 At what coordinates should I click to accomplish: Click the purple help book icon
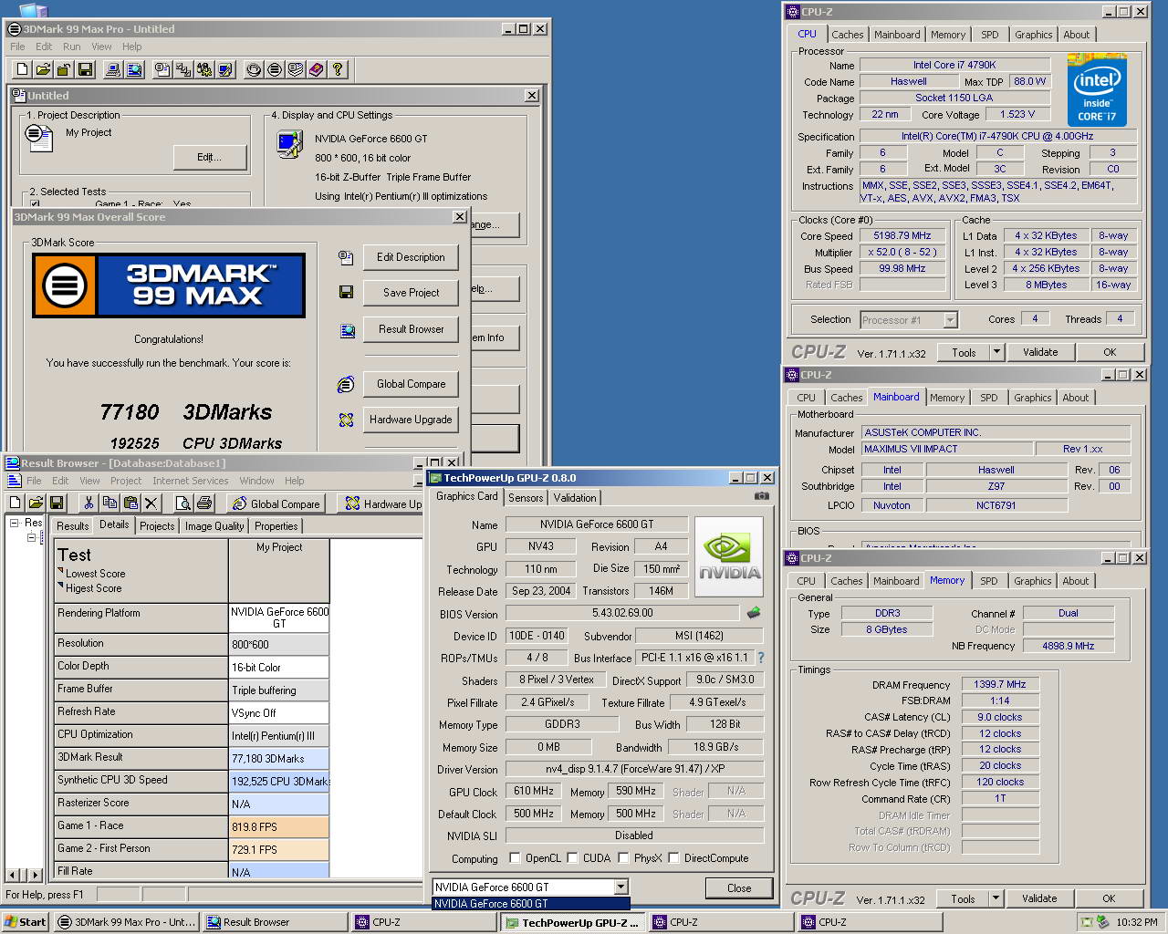(x=317, y=69)
